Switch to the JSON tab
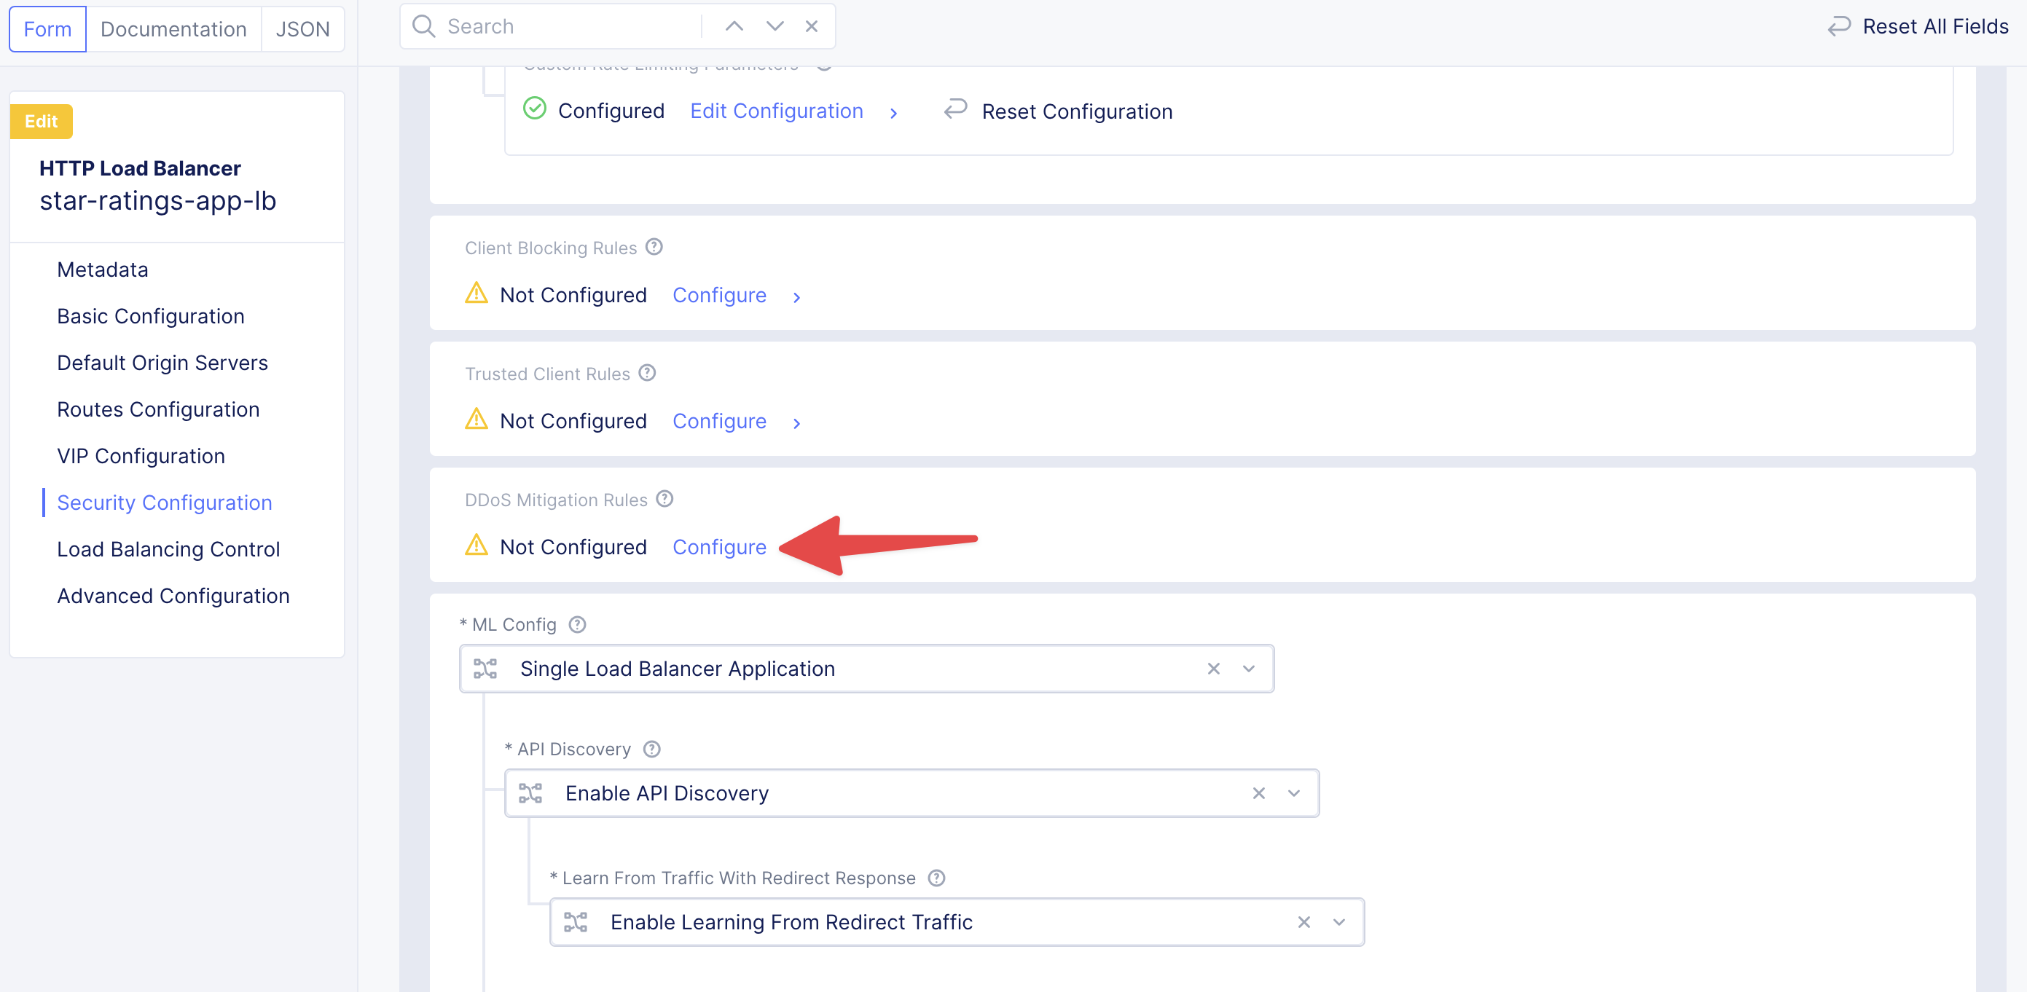The image size is (2027, 992). pyautogui.click(x=302, y=29)
